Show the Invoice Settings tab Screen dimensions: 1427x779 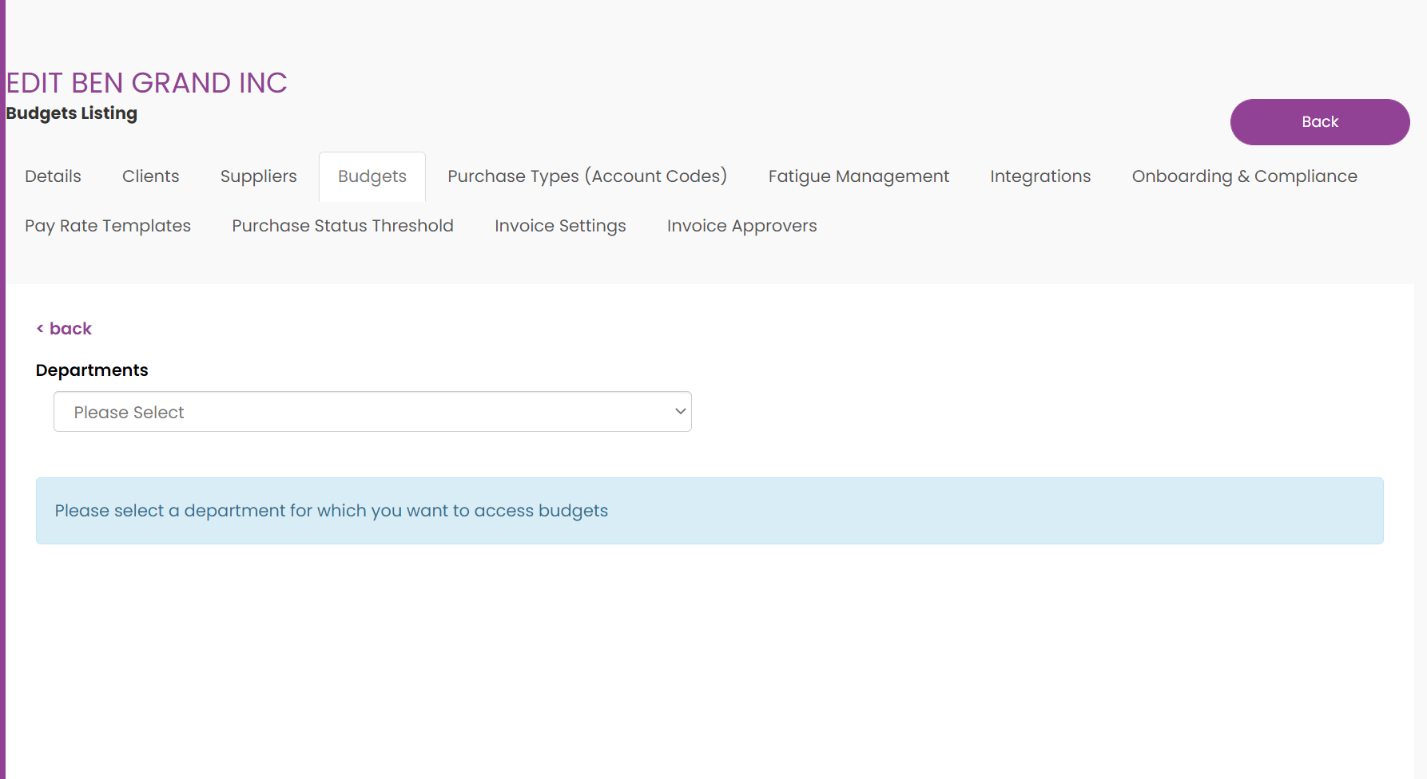tap(559, 226)
